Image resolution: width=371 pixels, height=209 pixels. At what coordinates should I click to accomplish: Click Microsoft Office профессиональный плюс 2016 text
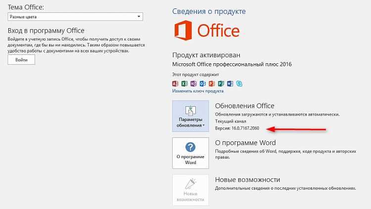[232, 64]
